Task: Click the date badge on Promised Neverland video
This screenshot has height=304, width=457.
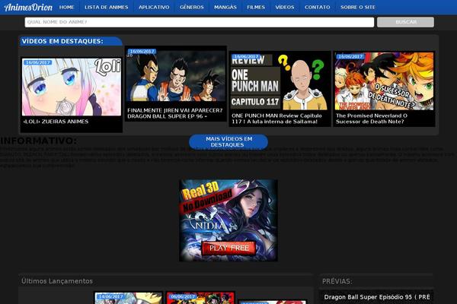Action: (350, 57)
